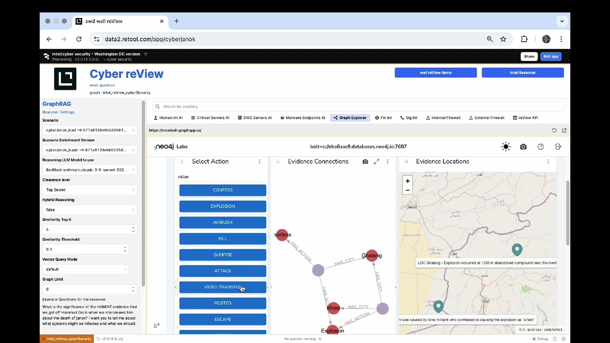Click the EXPLOSION action button
Image resolution: width=610 pixels, height=343 pixels.
click(223, 206)
